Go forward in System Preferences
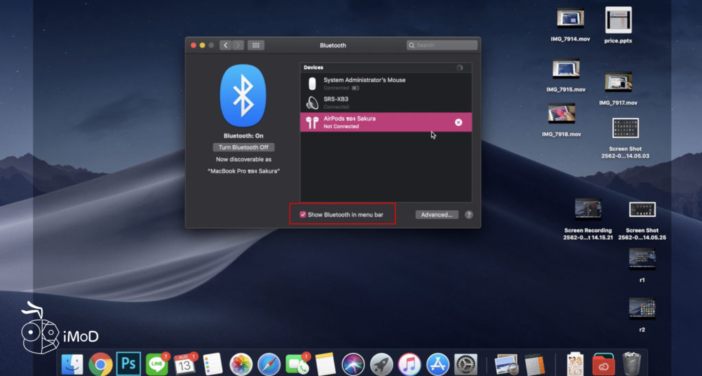Screen dimensions: 702x376 [238, 45]
